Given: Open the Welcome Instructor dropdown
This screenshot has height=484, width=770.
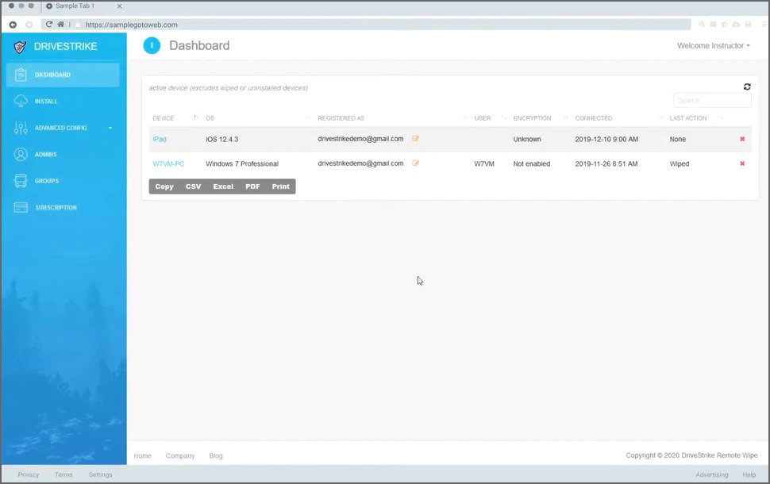Looking at the screenshot, I should point(712,45).
